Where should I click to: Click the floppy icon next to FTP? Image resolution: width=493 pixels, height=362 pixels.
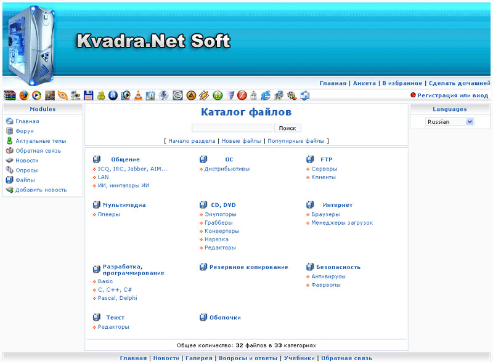coord(310,159)
